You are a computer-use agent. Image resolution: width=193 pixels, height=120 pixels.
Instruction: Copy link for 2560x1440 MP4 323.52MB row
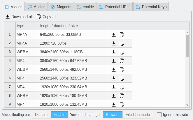[122, 78]
